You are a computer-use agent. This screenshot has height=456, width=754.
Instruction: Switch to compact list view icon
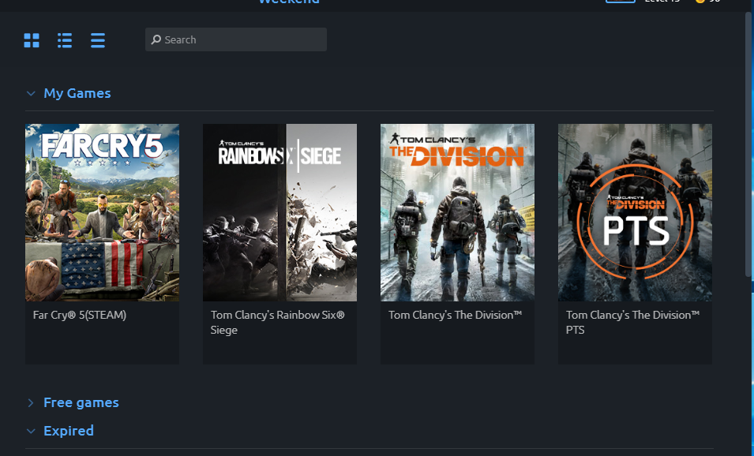tap(98, 40)
